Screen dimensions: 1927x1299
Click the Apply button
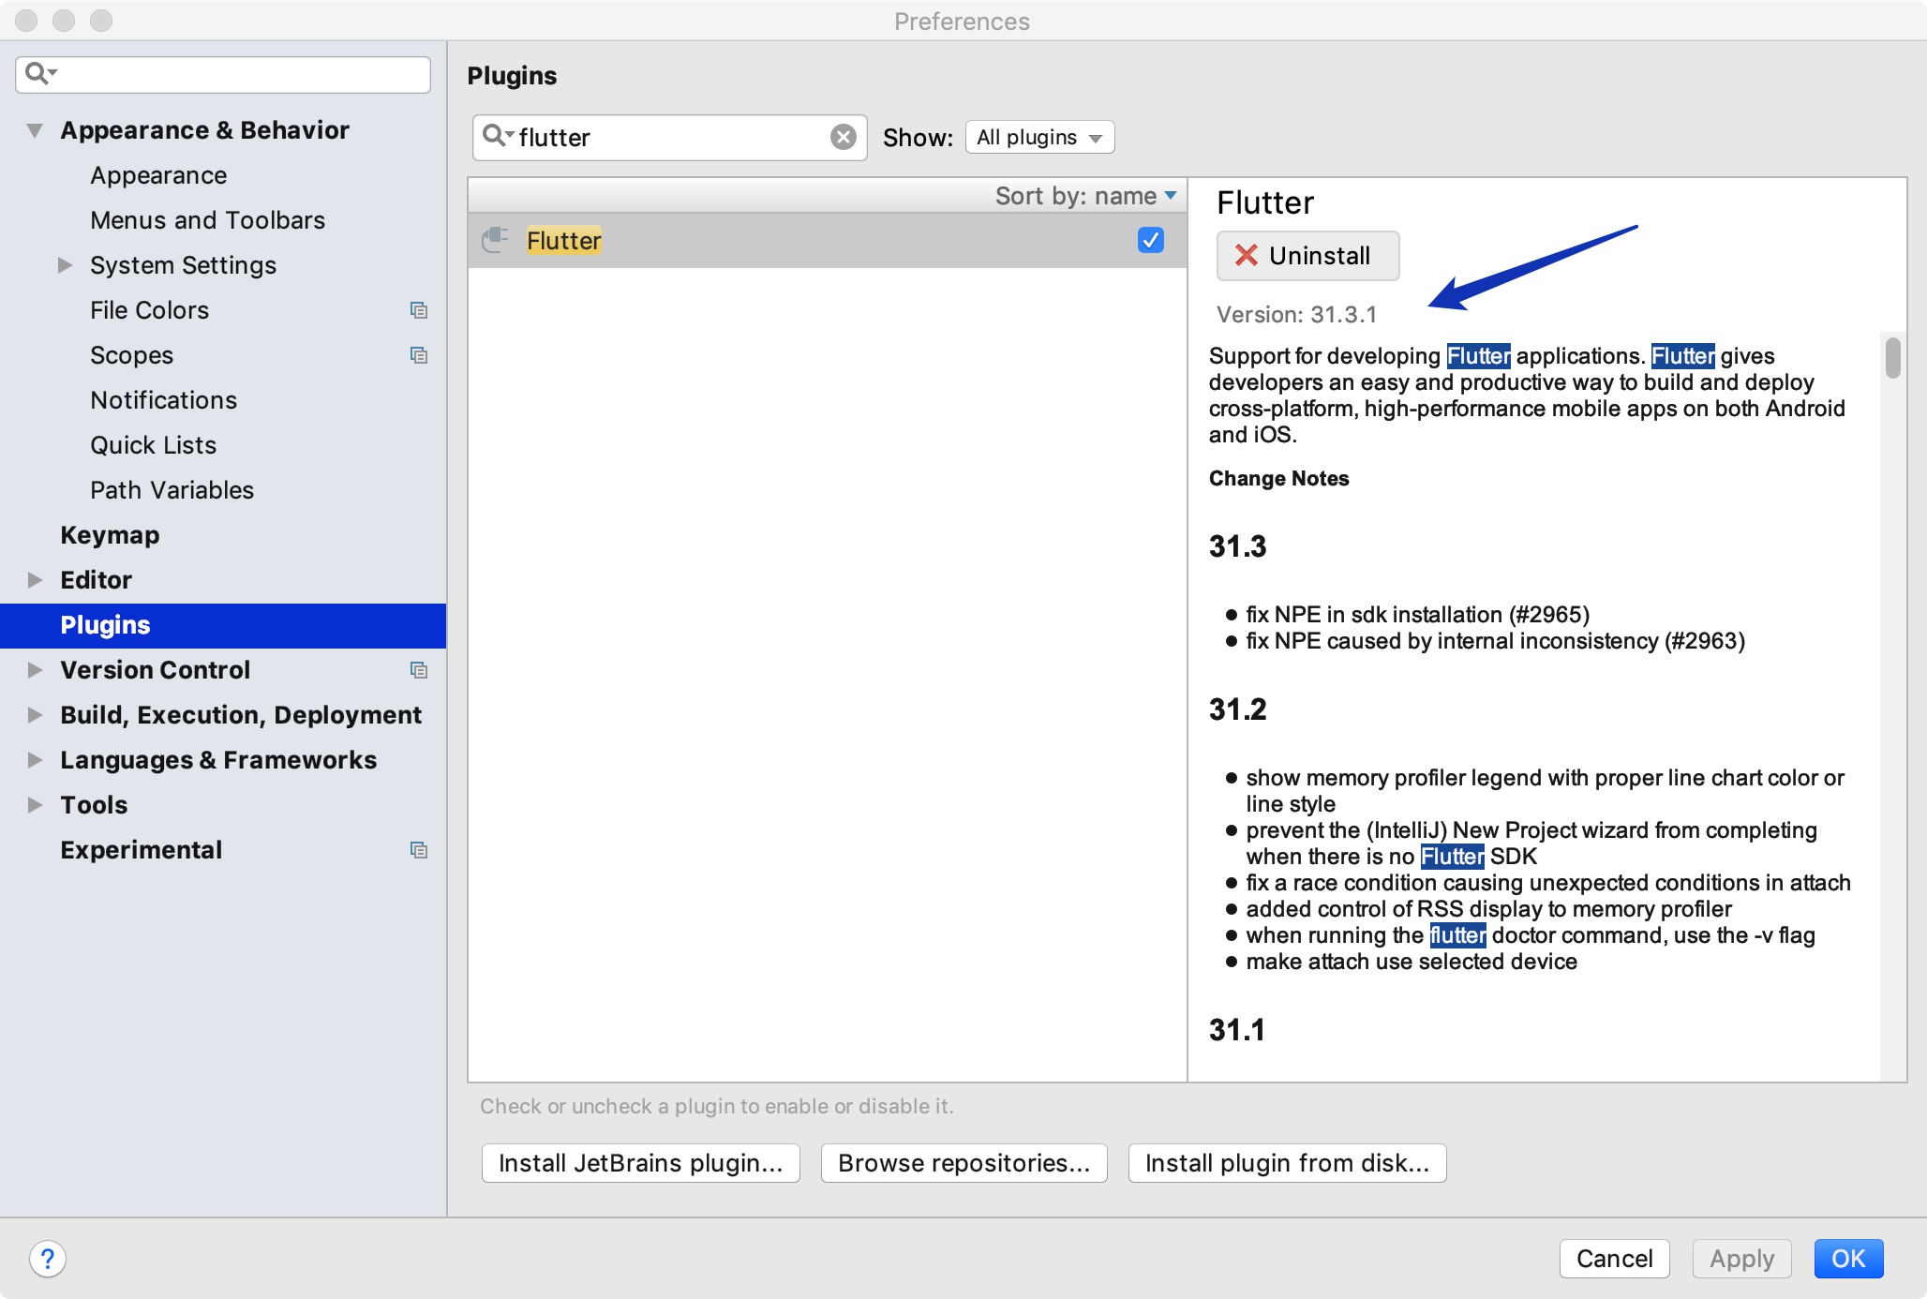(x=1741, y=1259)
